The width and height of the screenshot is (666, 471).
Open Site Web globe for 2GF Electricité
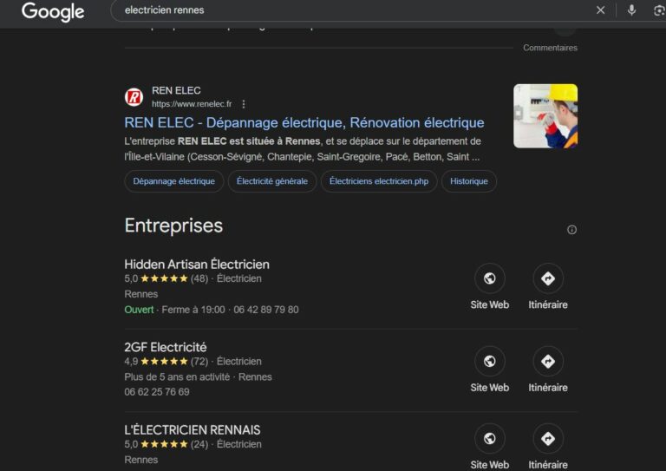tap(490, 362)
